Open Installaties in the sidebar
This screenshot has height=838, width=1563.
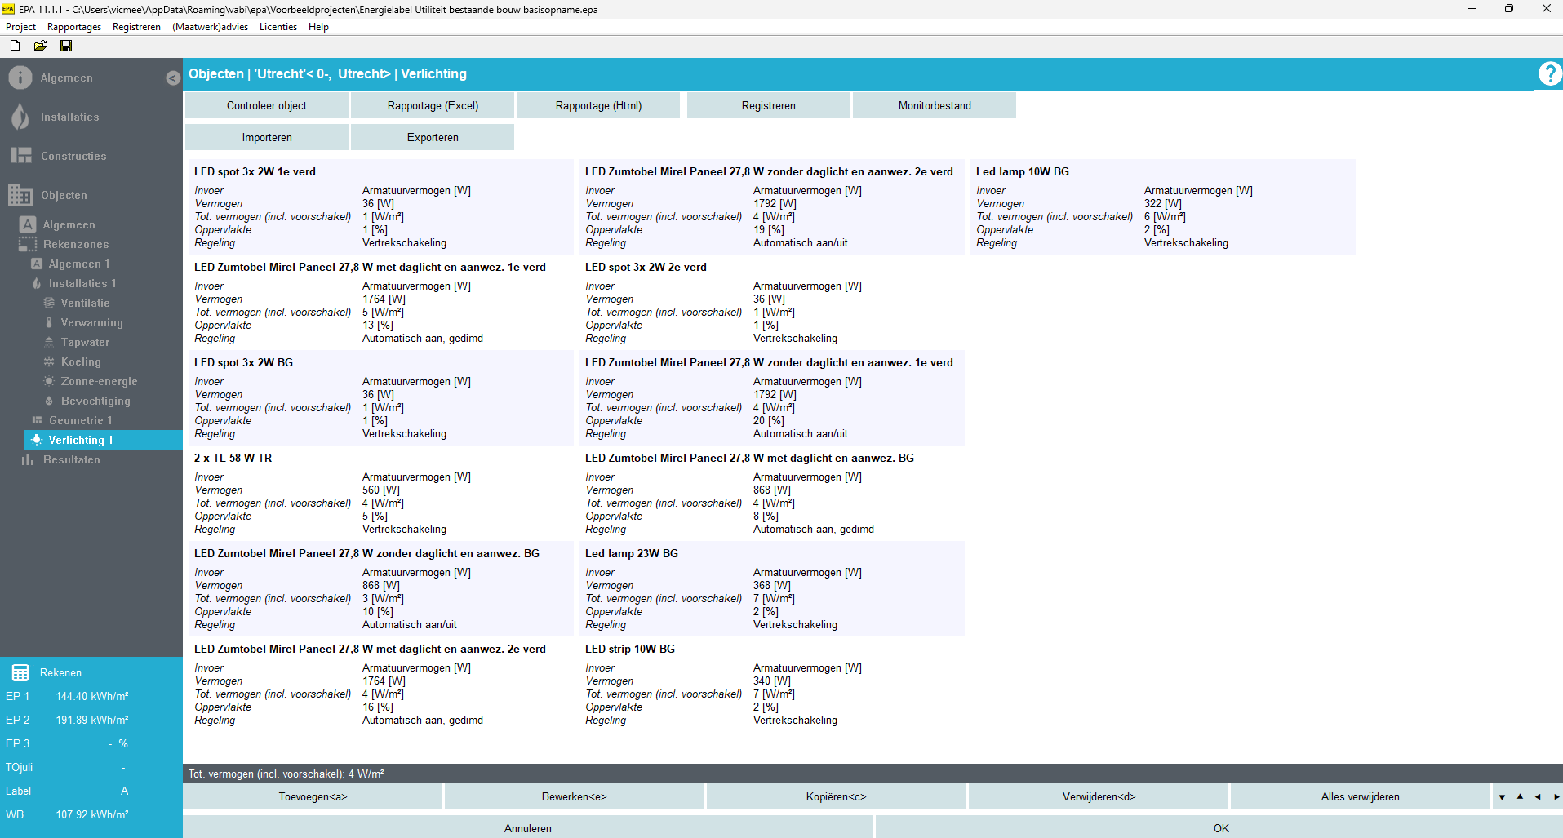coord(69,117)
